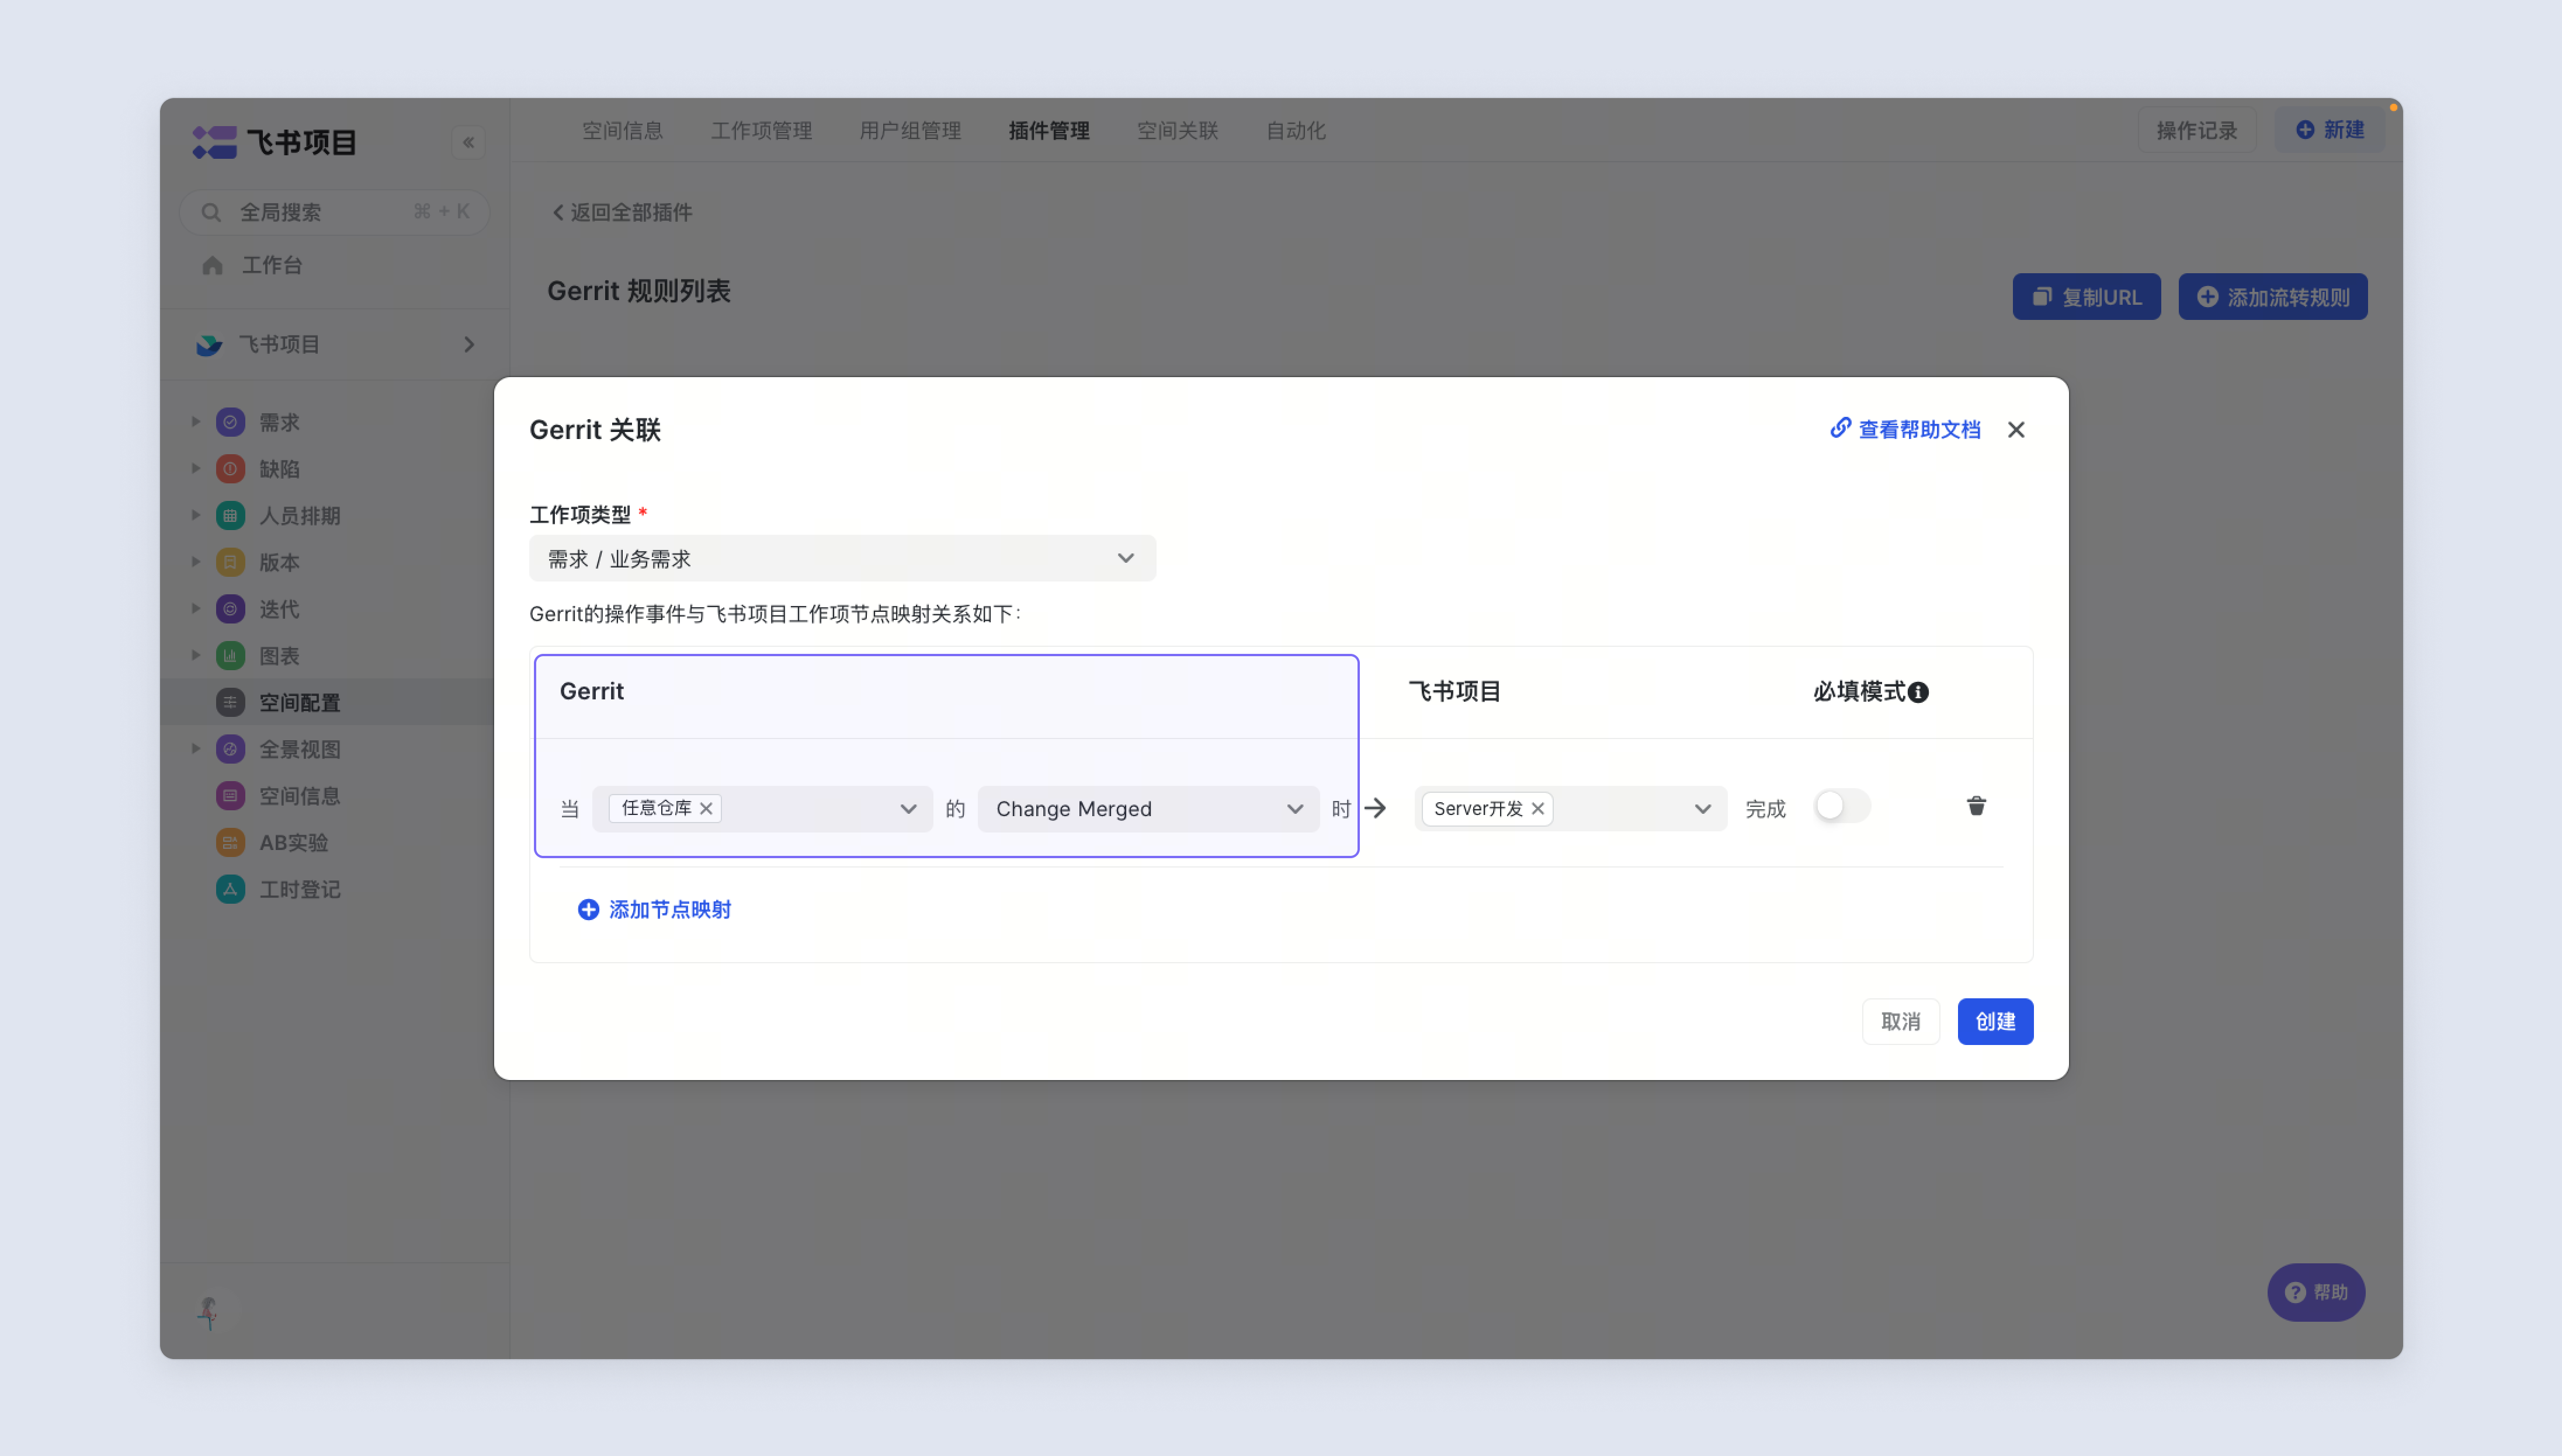The width and height of the screenshot is (2562, 1456).
Task: Click the 空间配置 sidebar icon
Action: point(230,703)
